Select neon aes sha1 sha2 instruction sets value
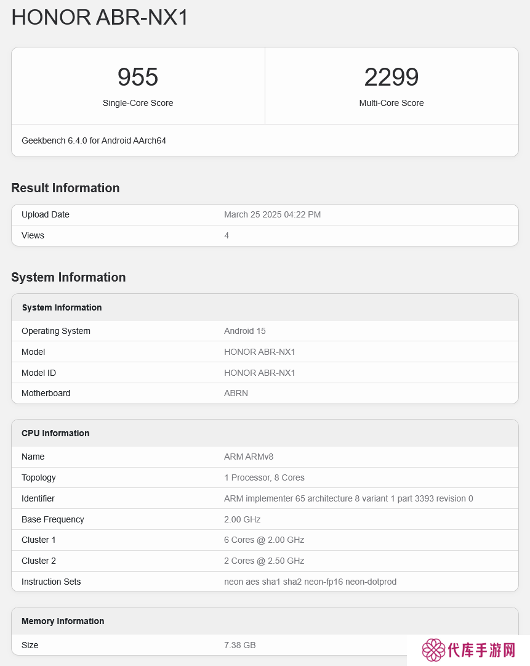 click(x=310, y=582)
